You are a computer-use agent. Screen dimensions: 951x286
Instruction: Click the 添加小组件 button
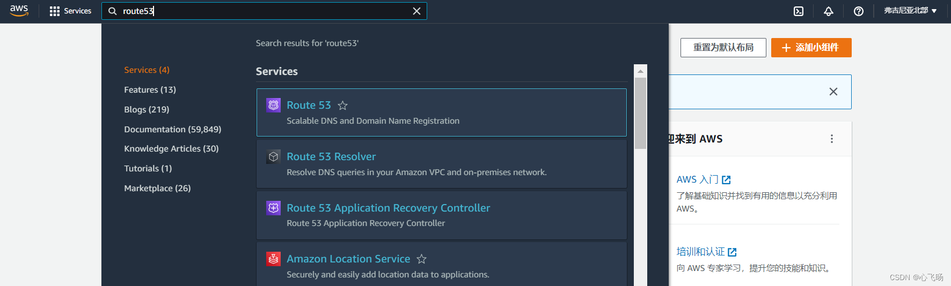coord(811,48)
